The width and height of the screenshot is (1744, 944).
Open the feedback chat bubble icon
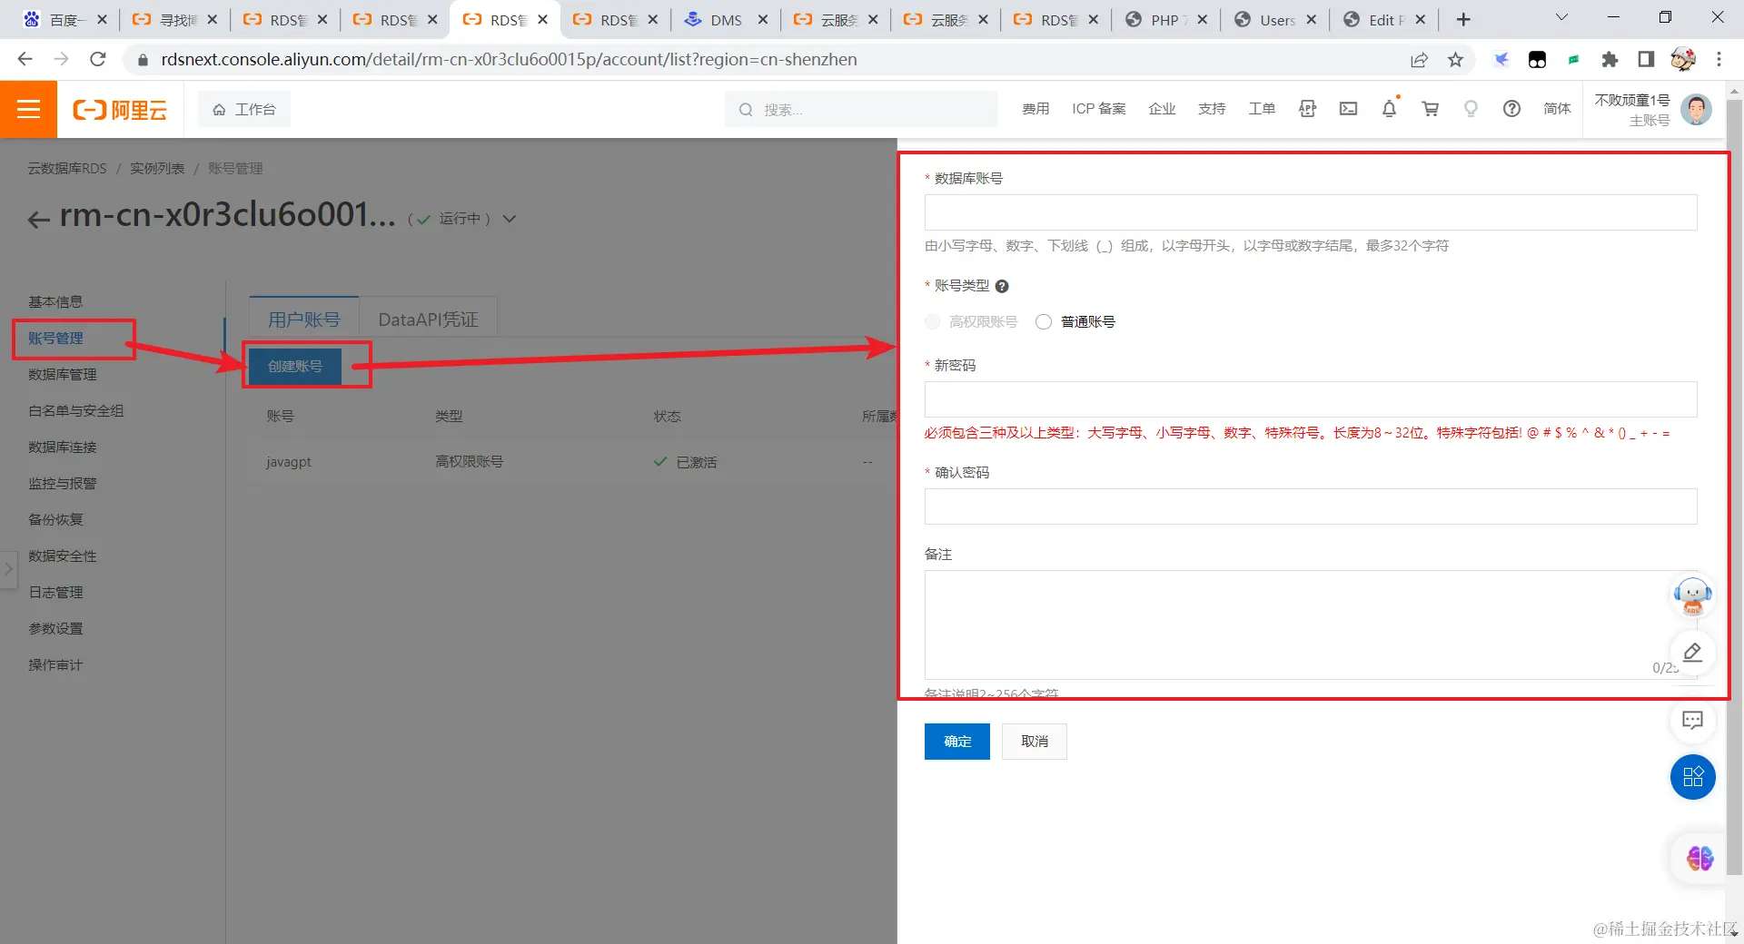1693,721
